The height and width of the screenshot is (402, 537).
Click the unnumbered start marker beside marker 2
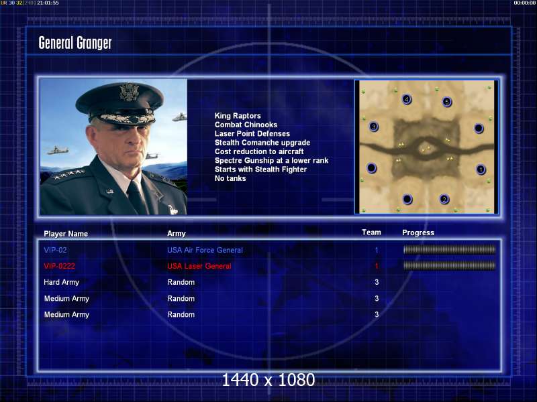click(x=407, y=199)
